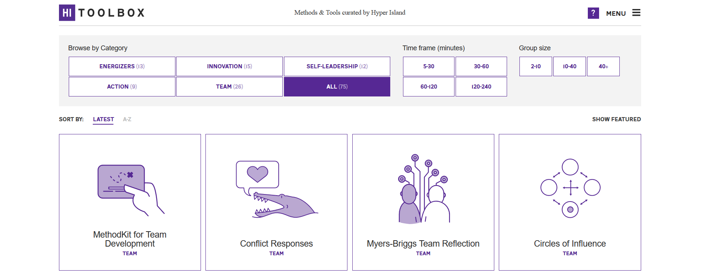
Task: Select the 5-30 minute time frame
Action: pyautogui.click(x=429, y=66)
